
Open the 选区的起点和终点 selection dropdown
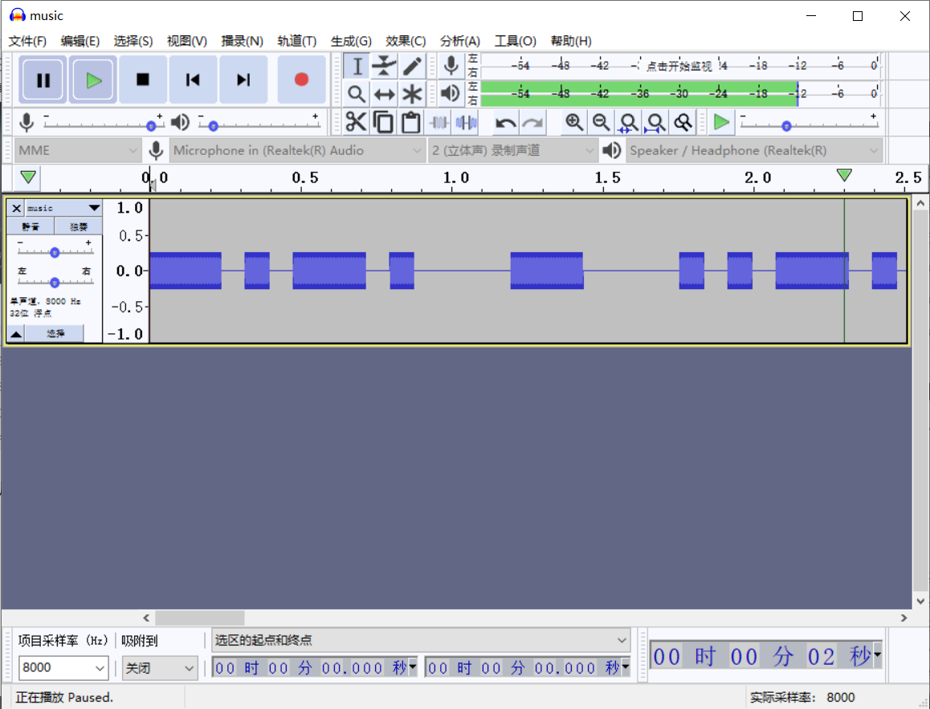[421, 640]
